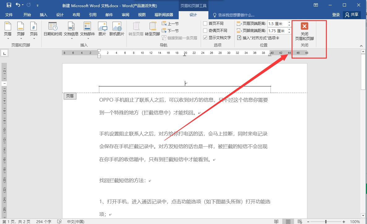Click the 页眉 label tag on the page
Viewport: 367px width, 224px height.
70,96
